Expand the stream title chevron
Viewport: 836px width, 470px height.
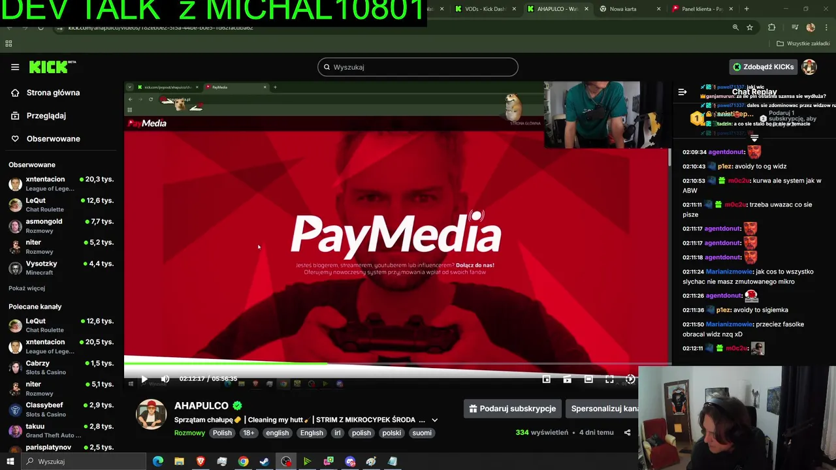(x=434, y=420)
